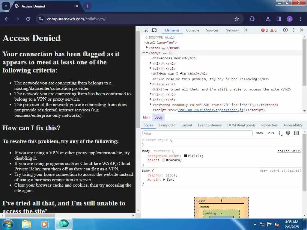Viewport: 307px width, 230px height.
Task: Click the styles Filter input
Action: click(x=197, y=133)
